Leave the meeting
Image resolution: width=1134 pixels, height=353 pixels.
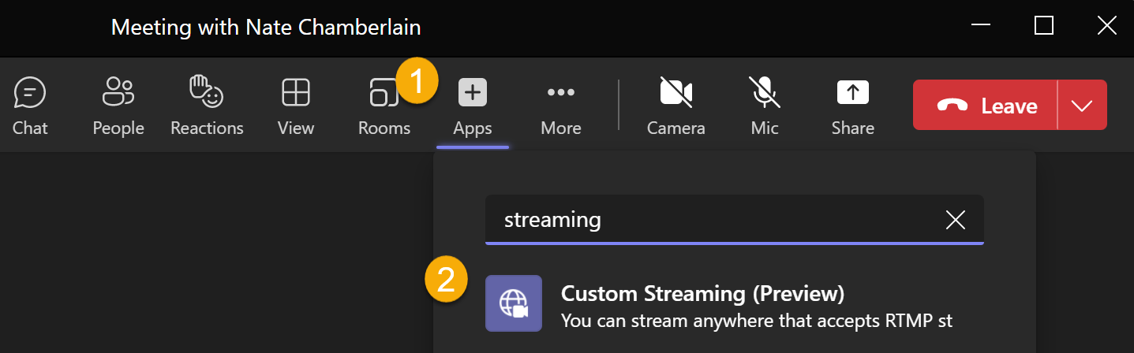(x=986, y=105)
